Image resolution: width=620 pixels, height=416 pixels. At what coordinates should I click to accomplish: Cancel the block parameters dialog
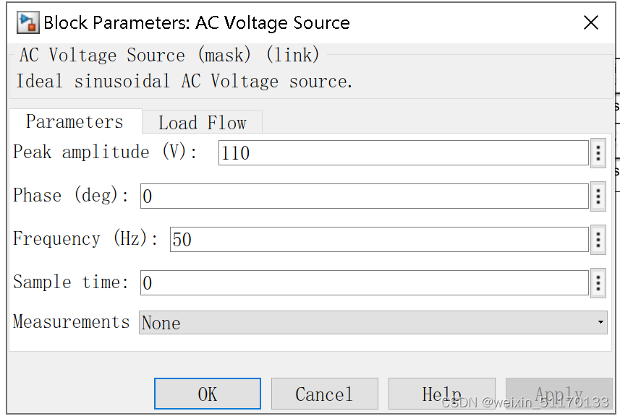coord(324,394)
